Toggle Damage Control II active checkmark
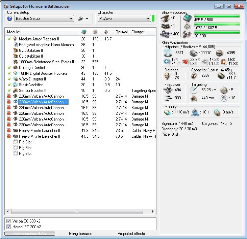 point(9,67)
